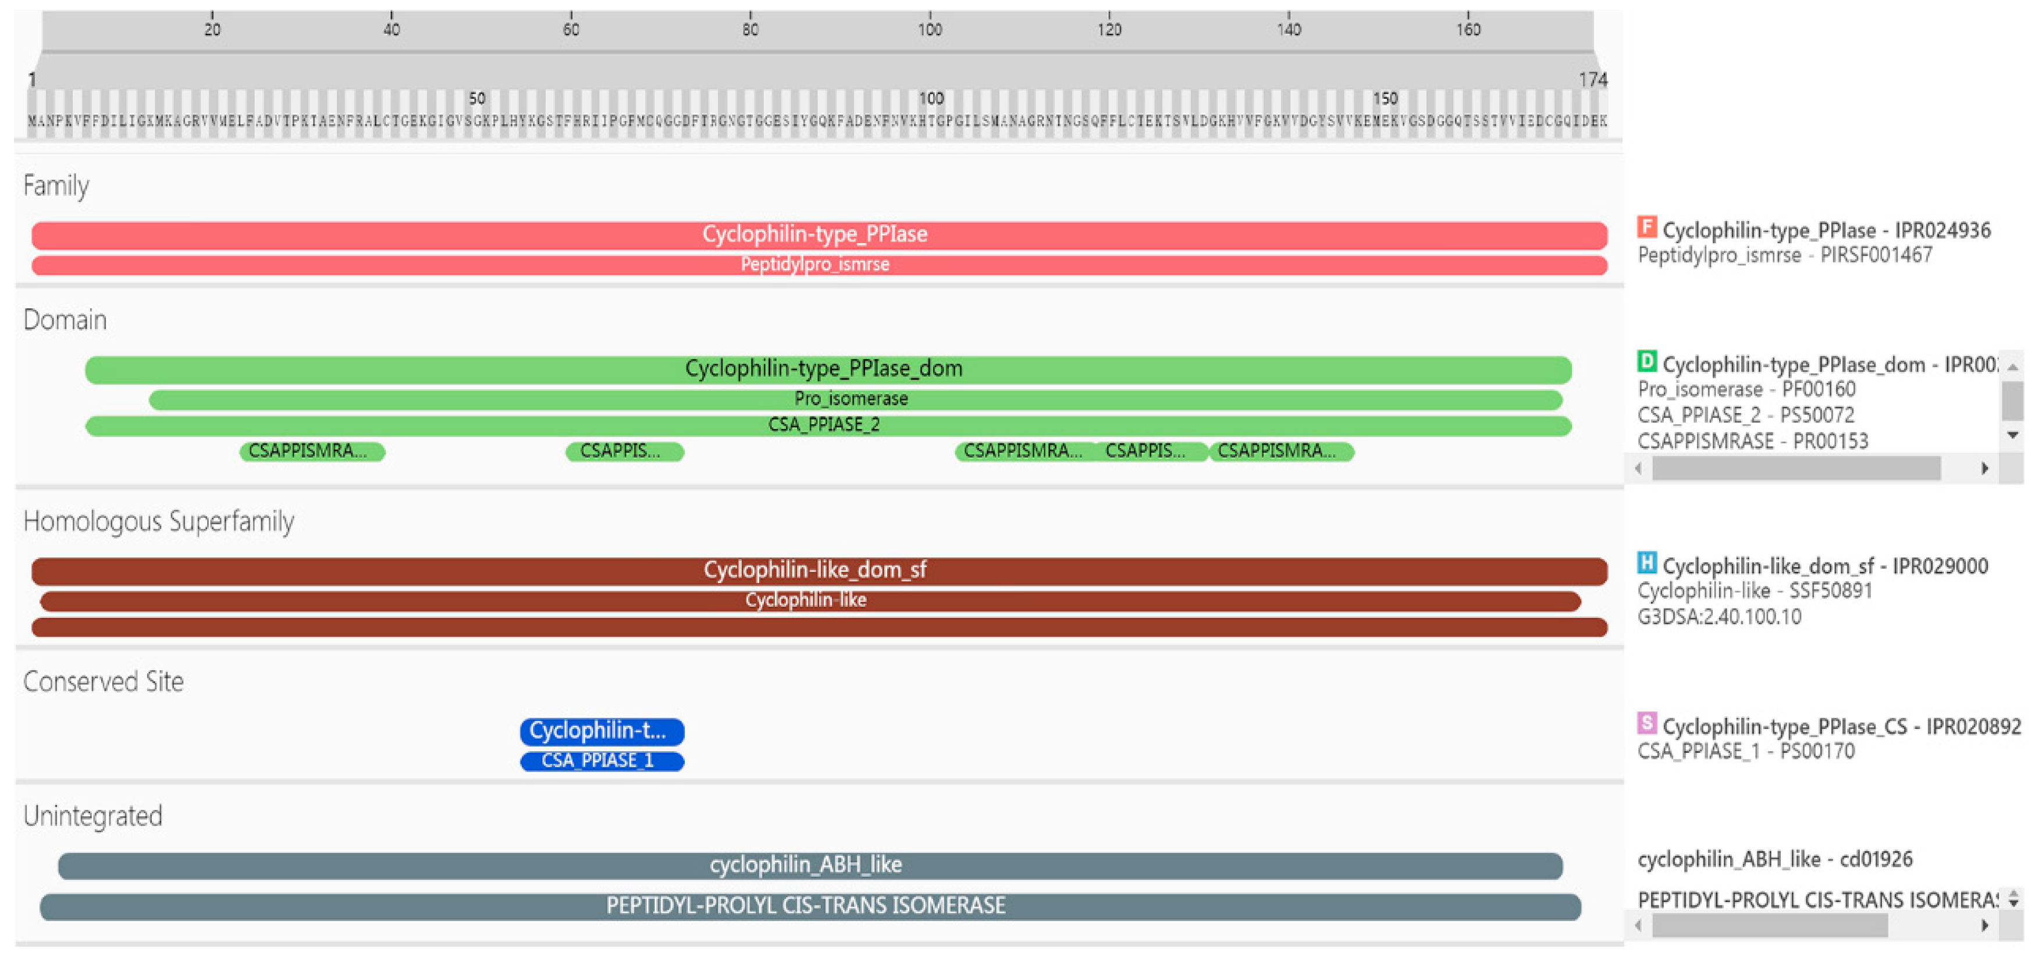Screen dimensions: 2035x960
Task: Click the red F family icon
Action: tap(1646, 227)
